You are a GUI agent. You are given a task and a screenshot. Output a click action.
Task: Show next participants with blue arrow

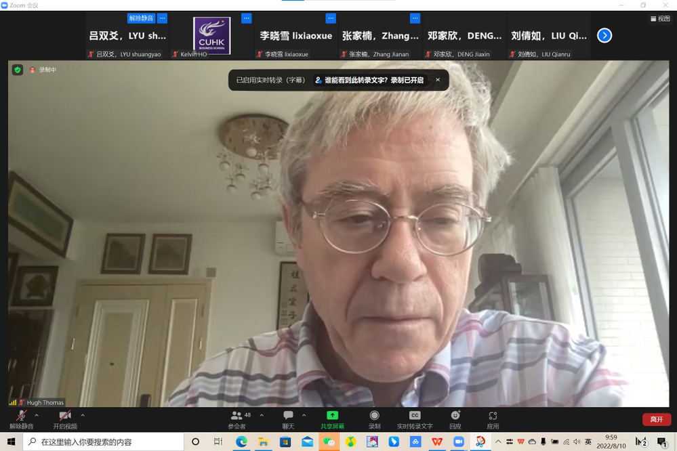pyautogui.click(x=604, y=35)
